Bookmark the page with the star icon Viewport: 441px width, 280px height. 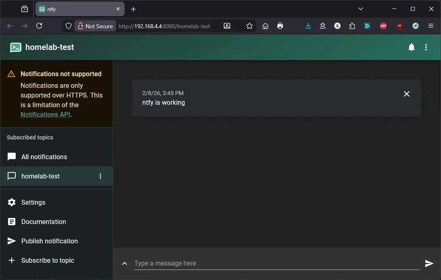[x=250, y=26]
